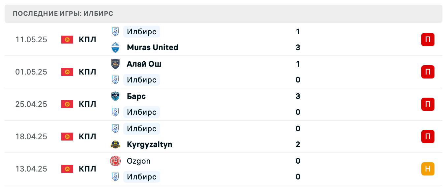Select the Алай Ош team name
This screenshot has width=447, height=190.
144,64
